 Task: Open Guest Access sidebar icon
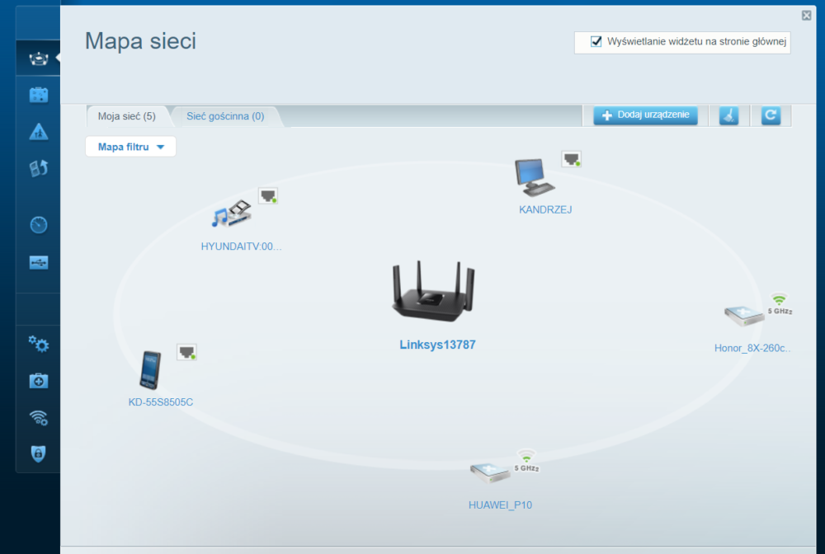coord(39,95)
